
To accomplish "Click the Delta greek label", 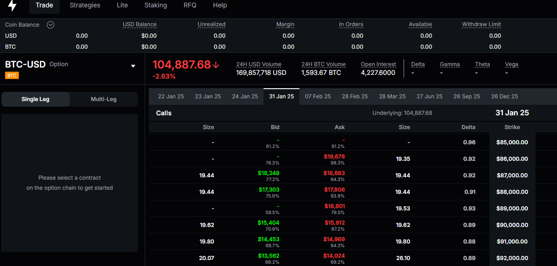I will coord(418,65).
